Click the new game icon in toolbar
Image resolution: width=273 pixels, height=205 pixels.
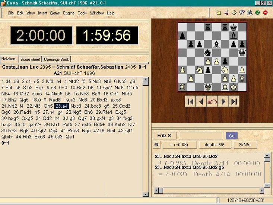[x=219, y=13]
